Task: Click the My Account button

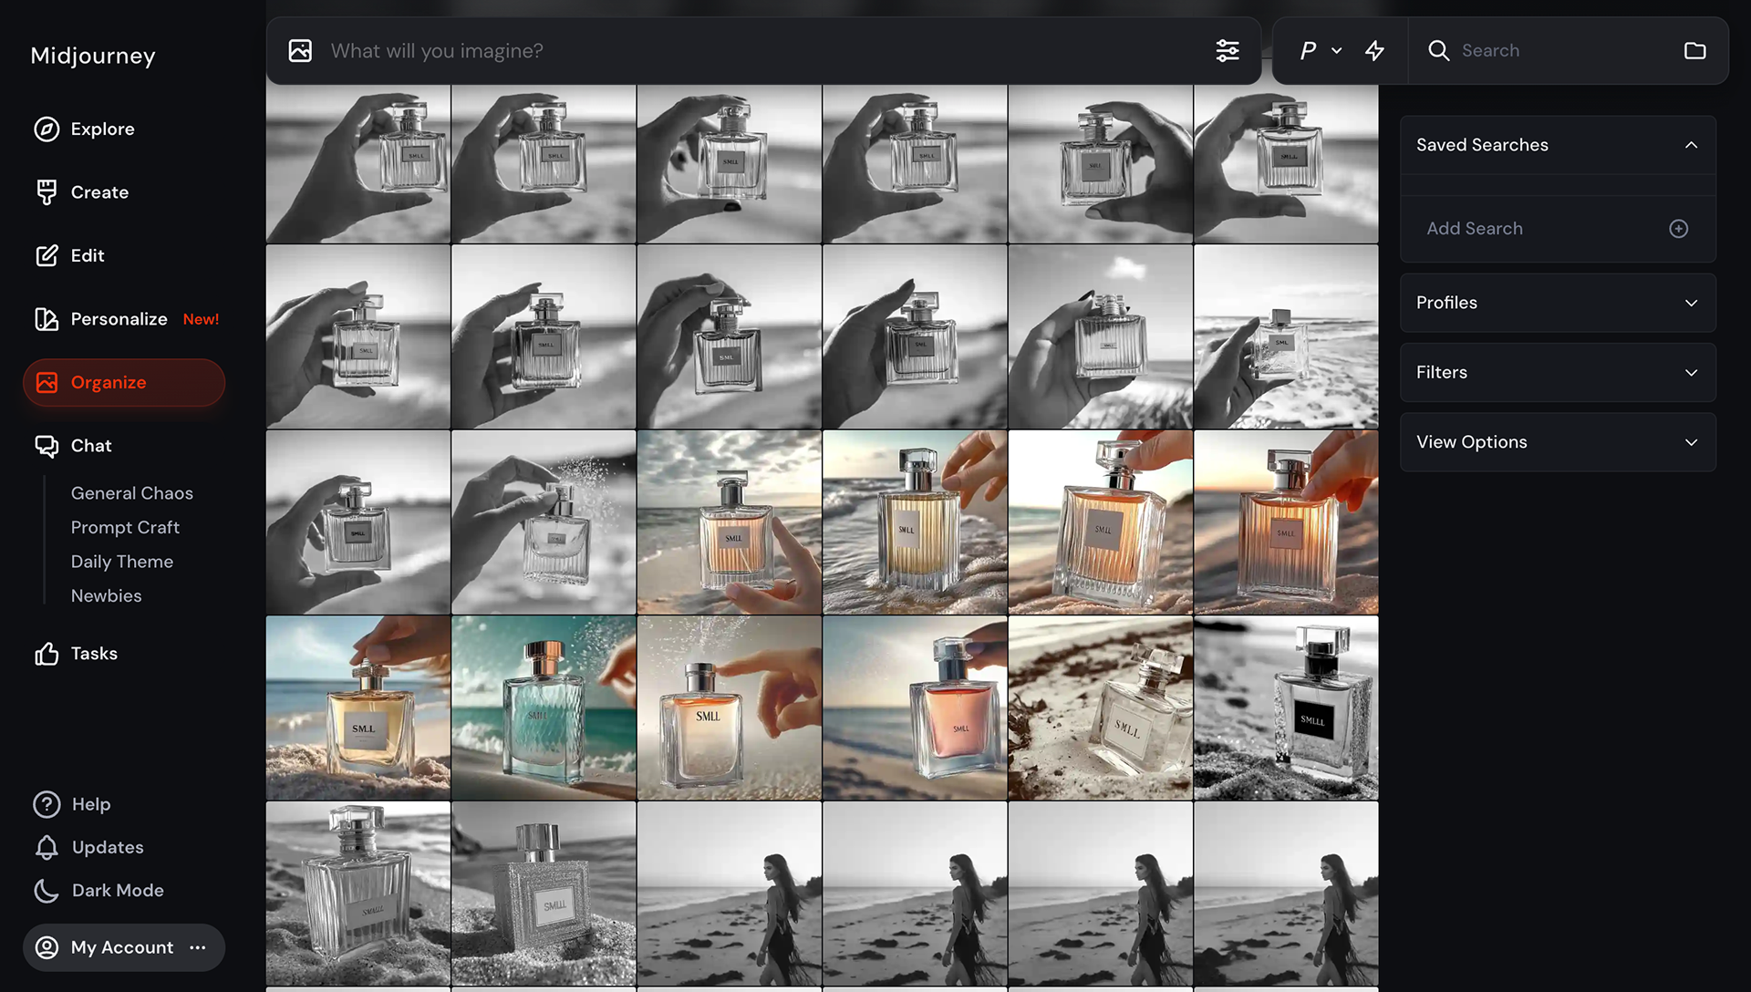Action: click(x=124, y=948)
